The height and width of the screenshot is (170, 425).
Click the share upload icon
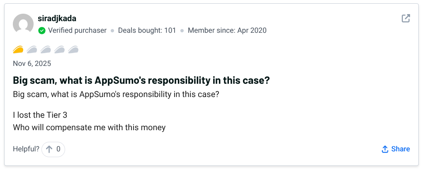click(385, 149)
